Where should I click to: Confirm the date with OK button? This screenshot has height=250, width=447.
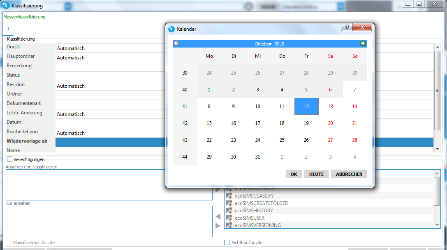pyautogui.click(x=294, y=174)
